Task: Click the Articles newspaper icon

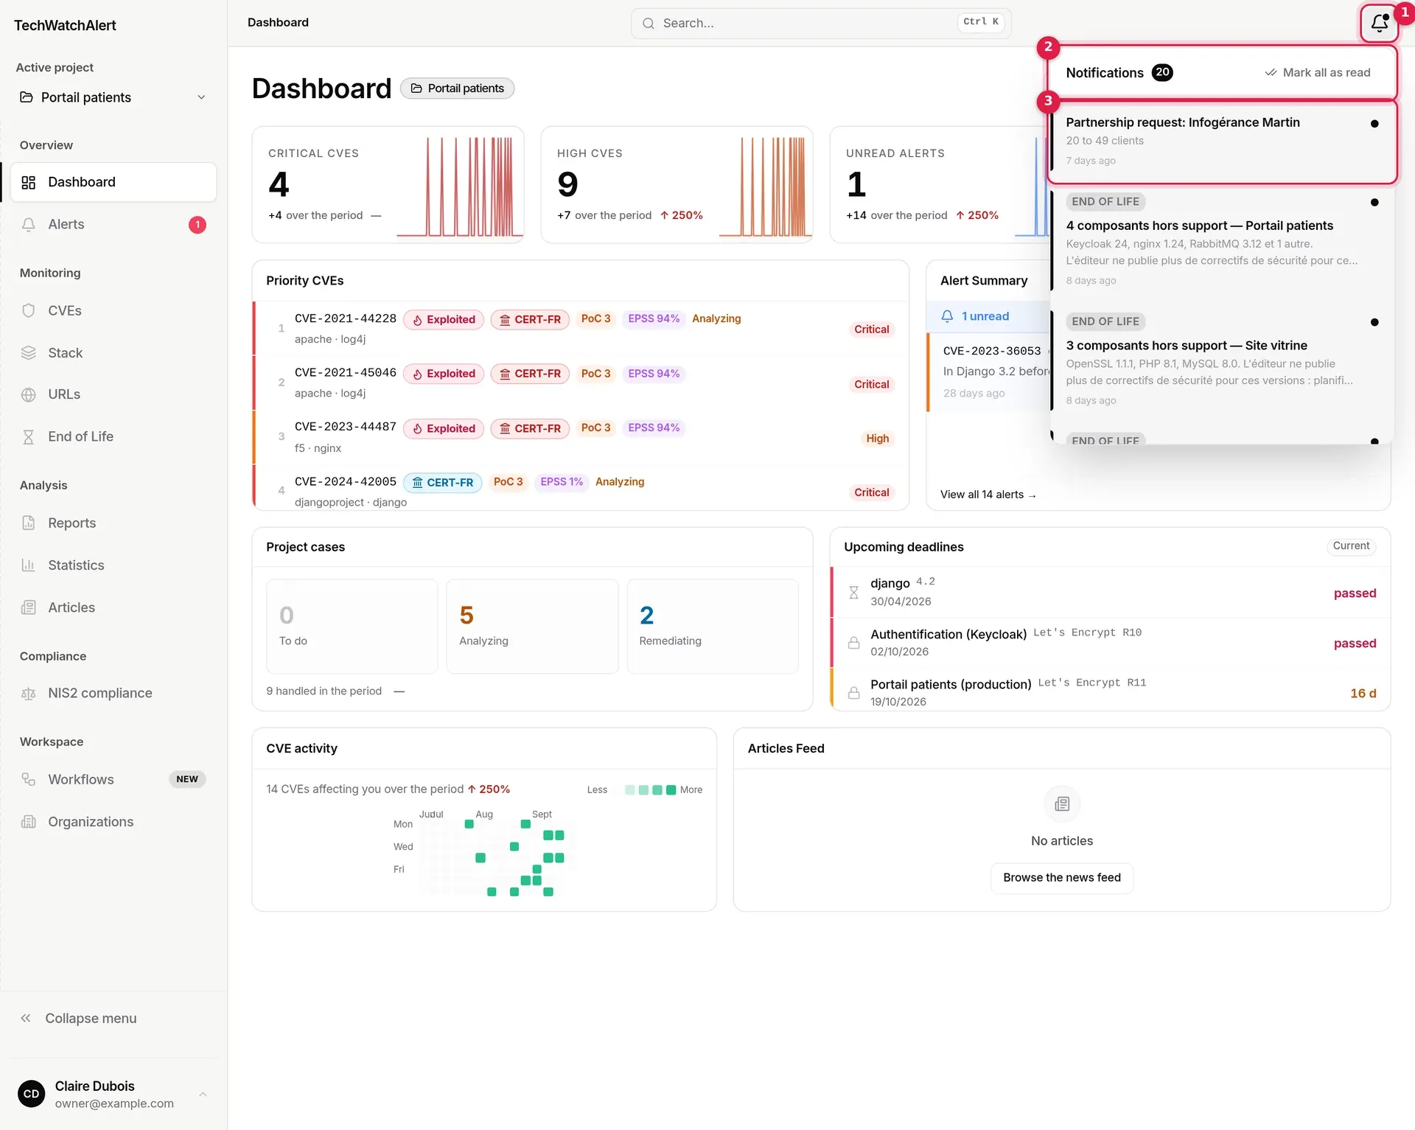Action: (x=29, y=607)
